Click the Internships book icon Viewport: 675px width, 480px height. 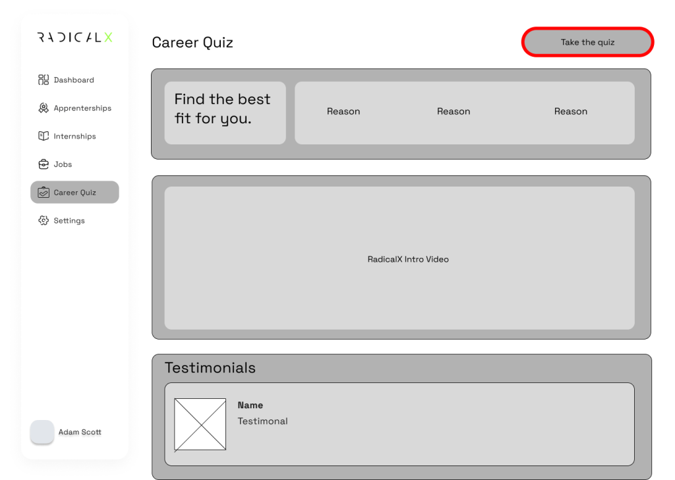[x=44, y=136]
